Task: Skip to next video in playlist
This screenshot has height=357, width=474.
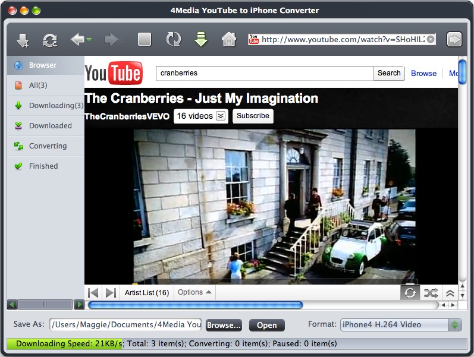Action: 111,293
